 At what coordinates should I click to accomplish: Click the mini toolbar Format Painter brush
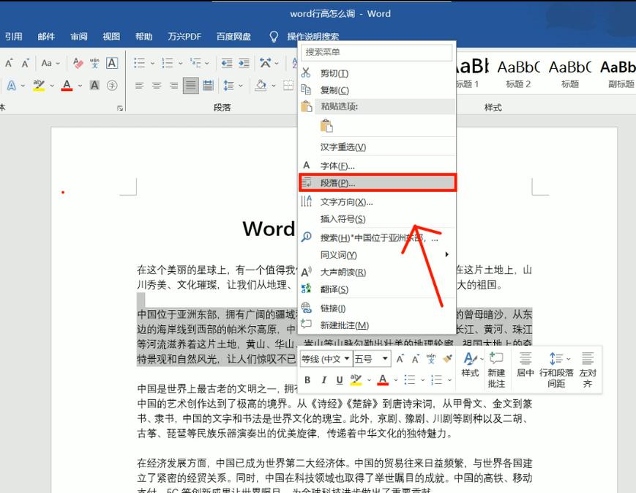[x=447, y=359]
